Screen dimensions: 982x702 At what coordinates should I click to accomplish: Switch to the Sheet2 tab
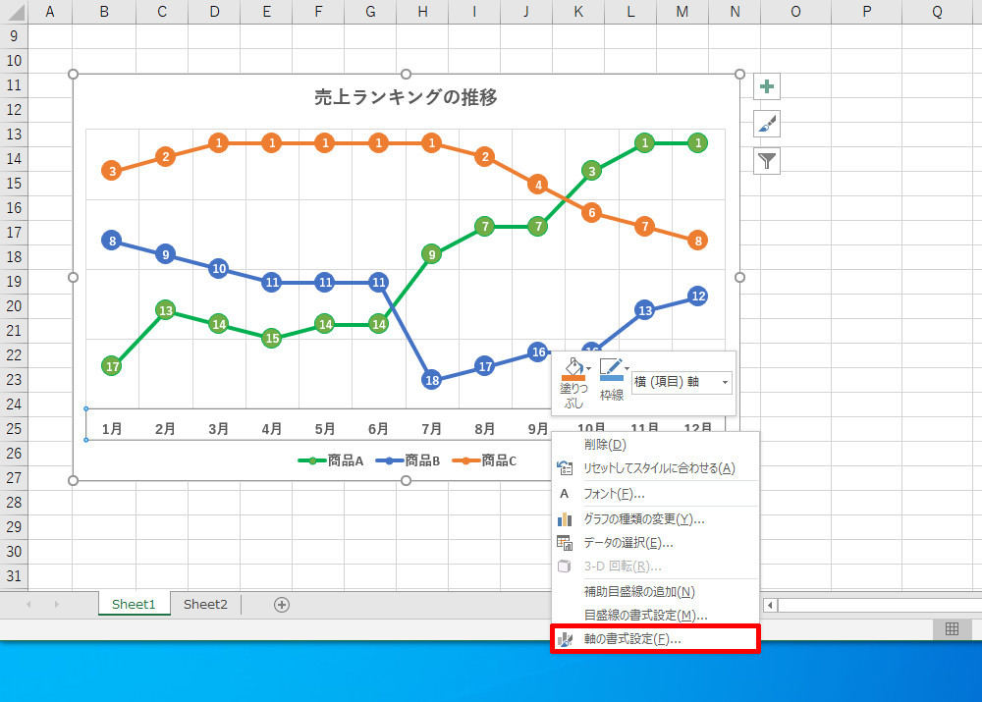pyautogui.click(x=205, y=604)
